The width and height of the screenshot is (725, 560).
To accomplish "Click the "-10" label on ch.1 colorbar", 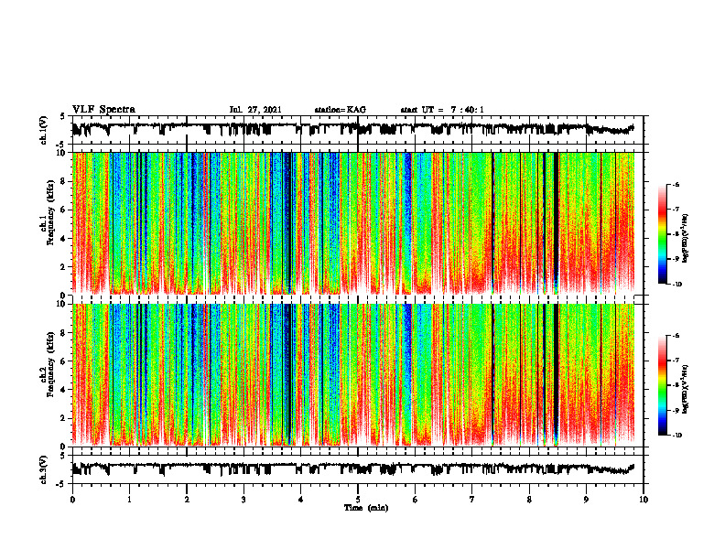I will [x=676, y=285].
